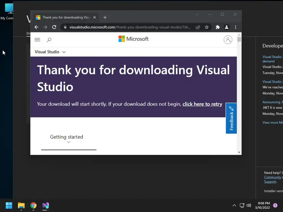
Task: Open Chrome profile avatar
Action: pyautogui.click(x=227, y=27)
